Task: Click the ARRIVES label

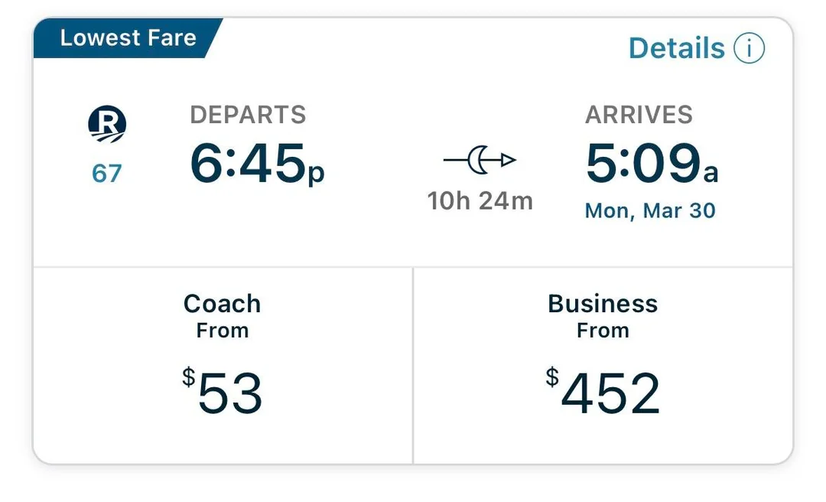Action: pos(639,115)
